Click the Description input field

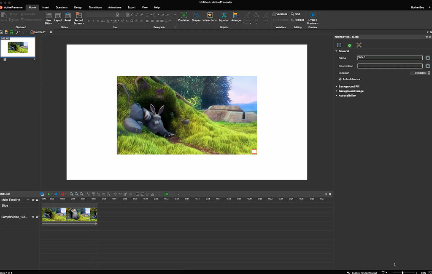390,66
